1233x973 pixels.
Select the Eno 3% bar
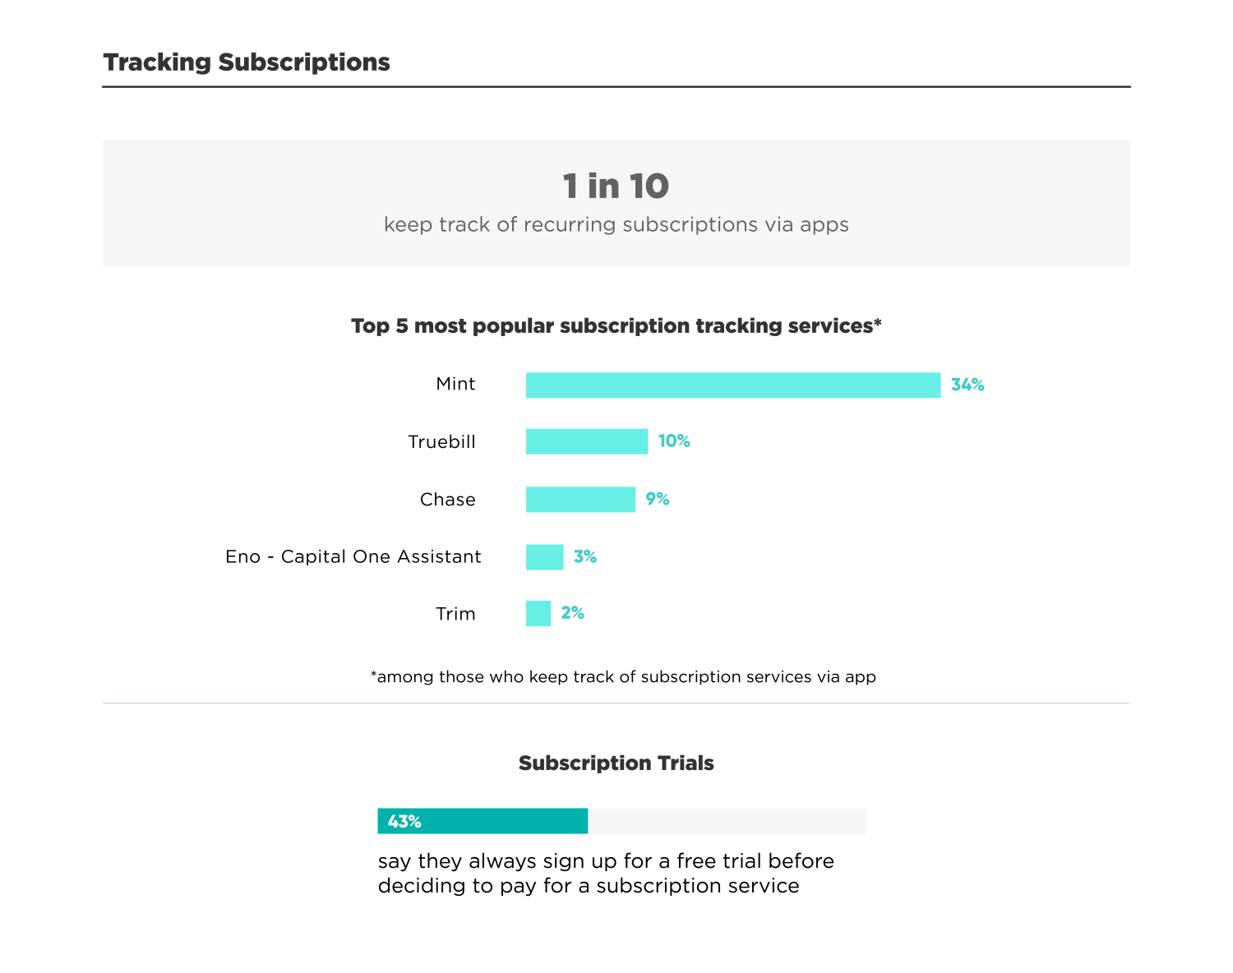[544, 557]
